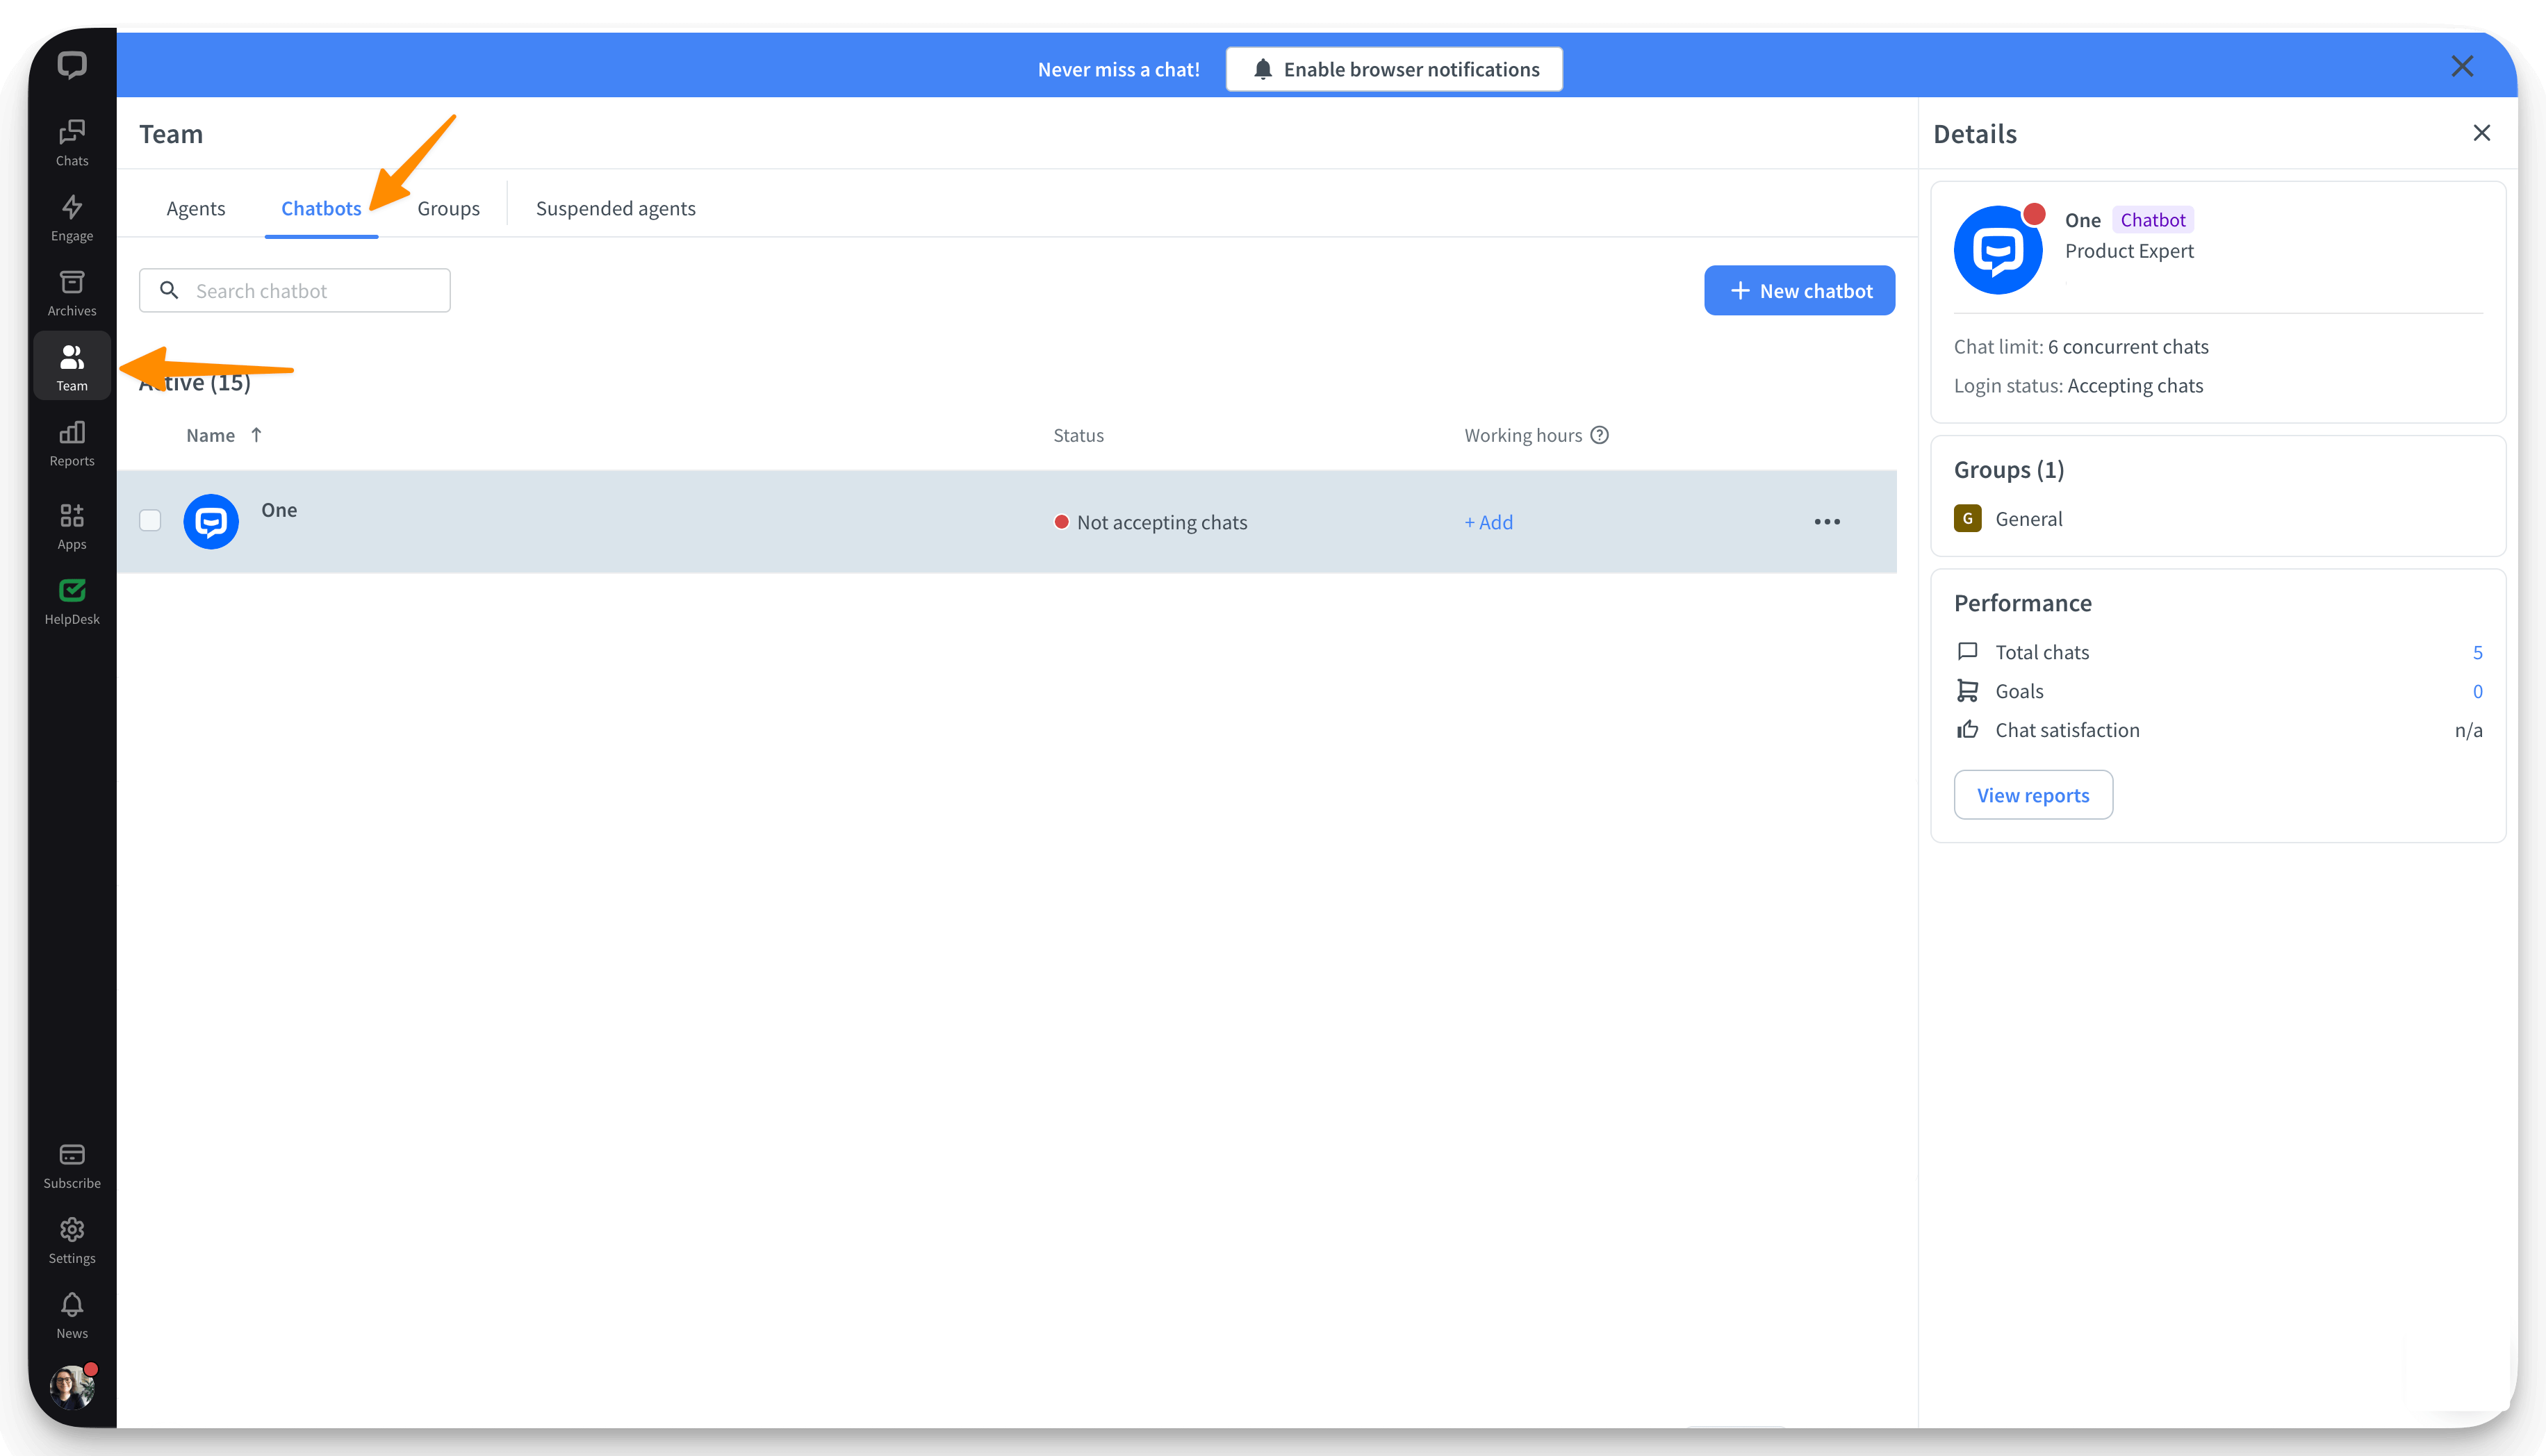Click the Groups (1) heading
This screenshot has height=1456, width=2546.
pyautogui.click(x=2009, y=470)
